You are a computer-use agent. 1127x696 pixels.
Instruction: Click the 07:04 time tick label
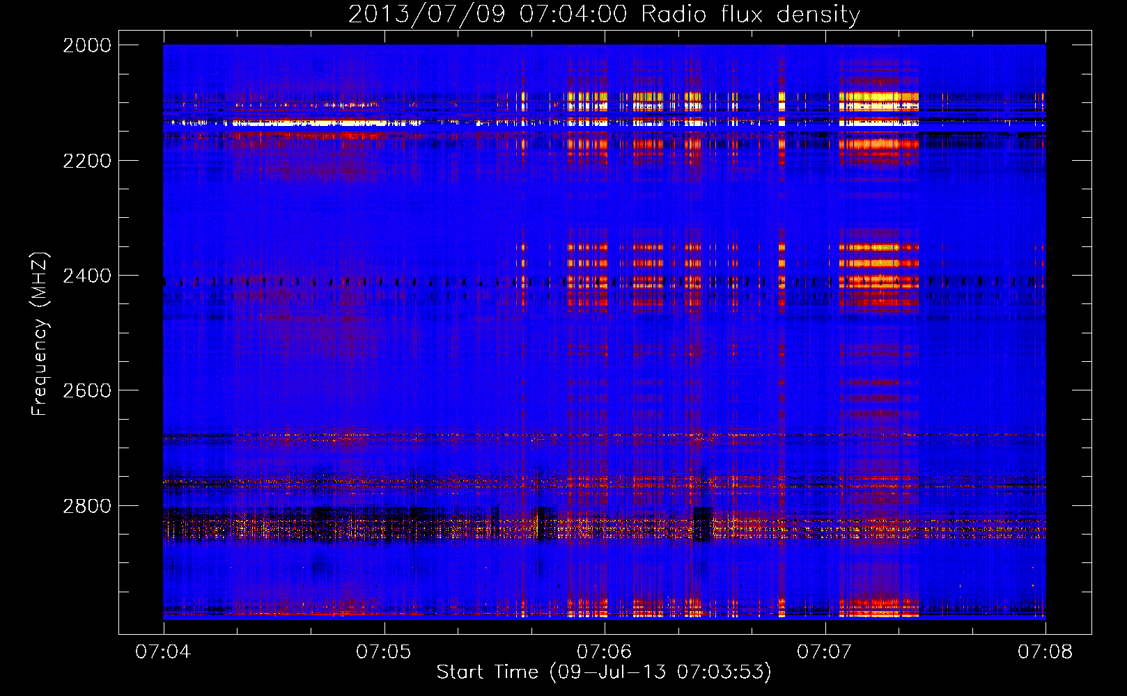163,651
